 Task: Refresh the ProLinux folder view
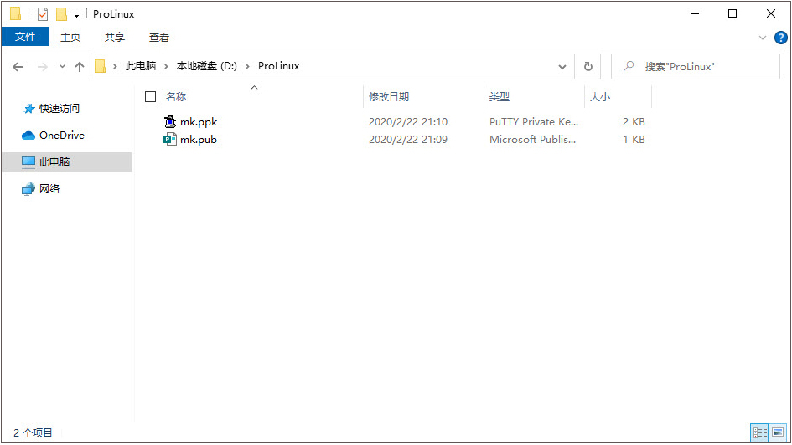[x=588, y=67]
